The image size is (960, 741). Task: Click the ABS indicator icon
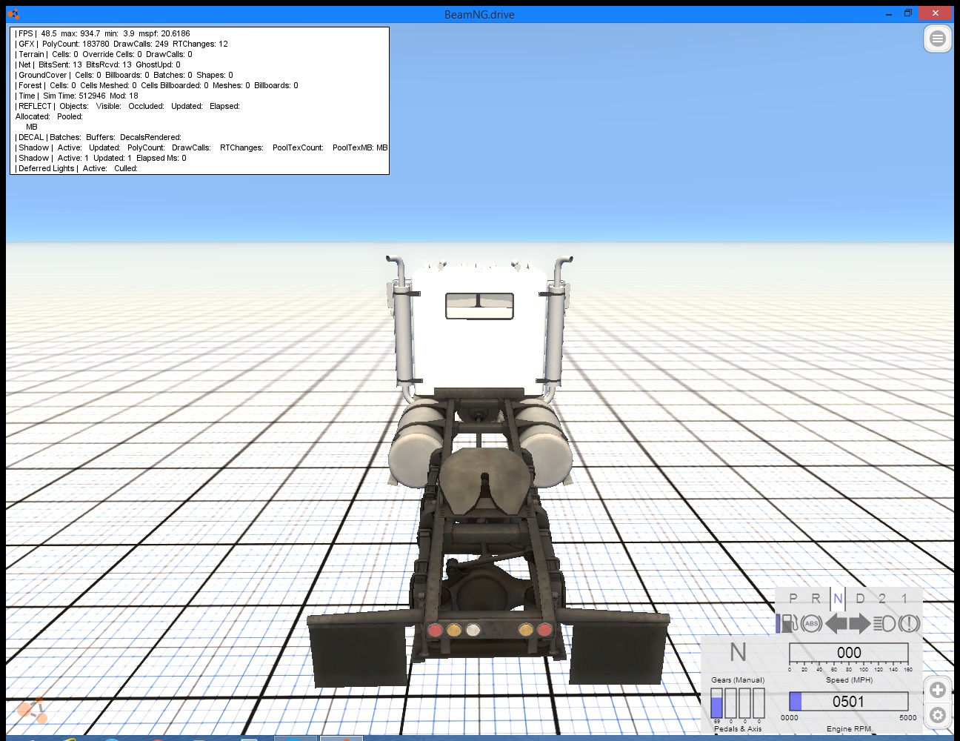[x=811, y=623]
